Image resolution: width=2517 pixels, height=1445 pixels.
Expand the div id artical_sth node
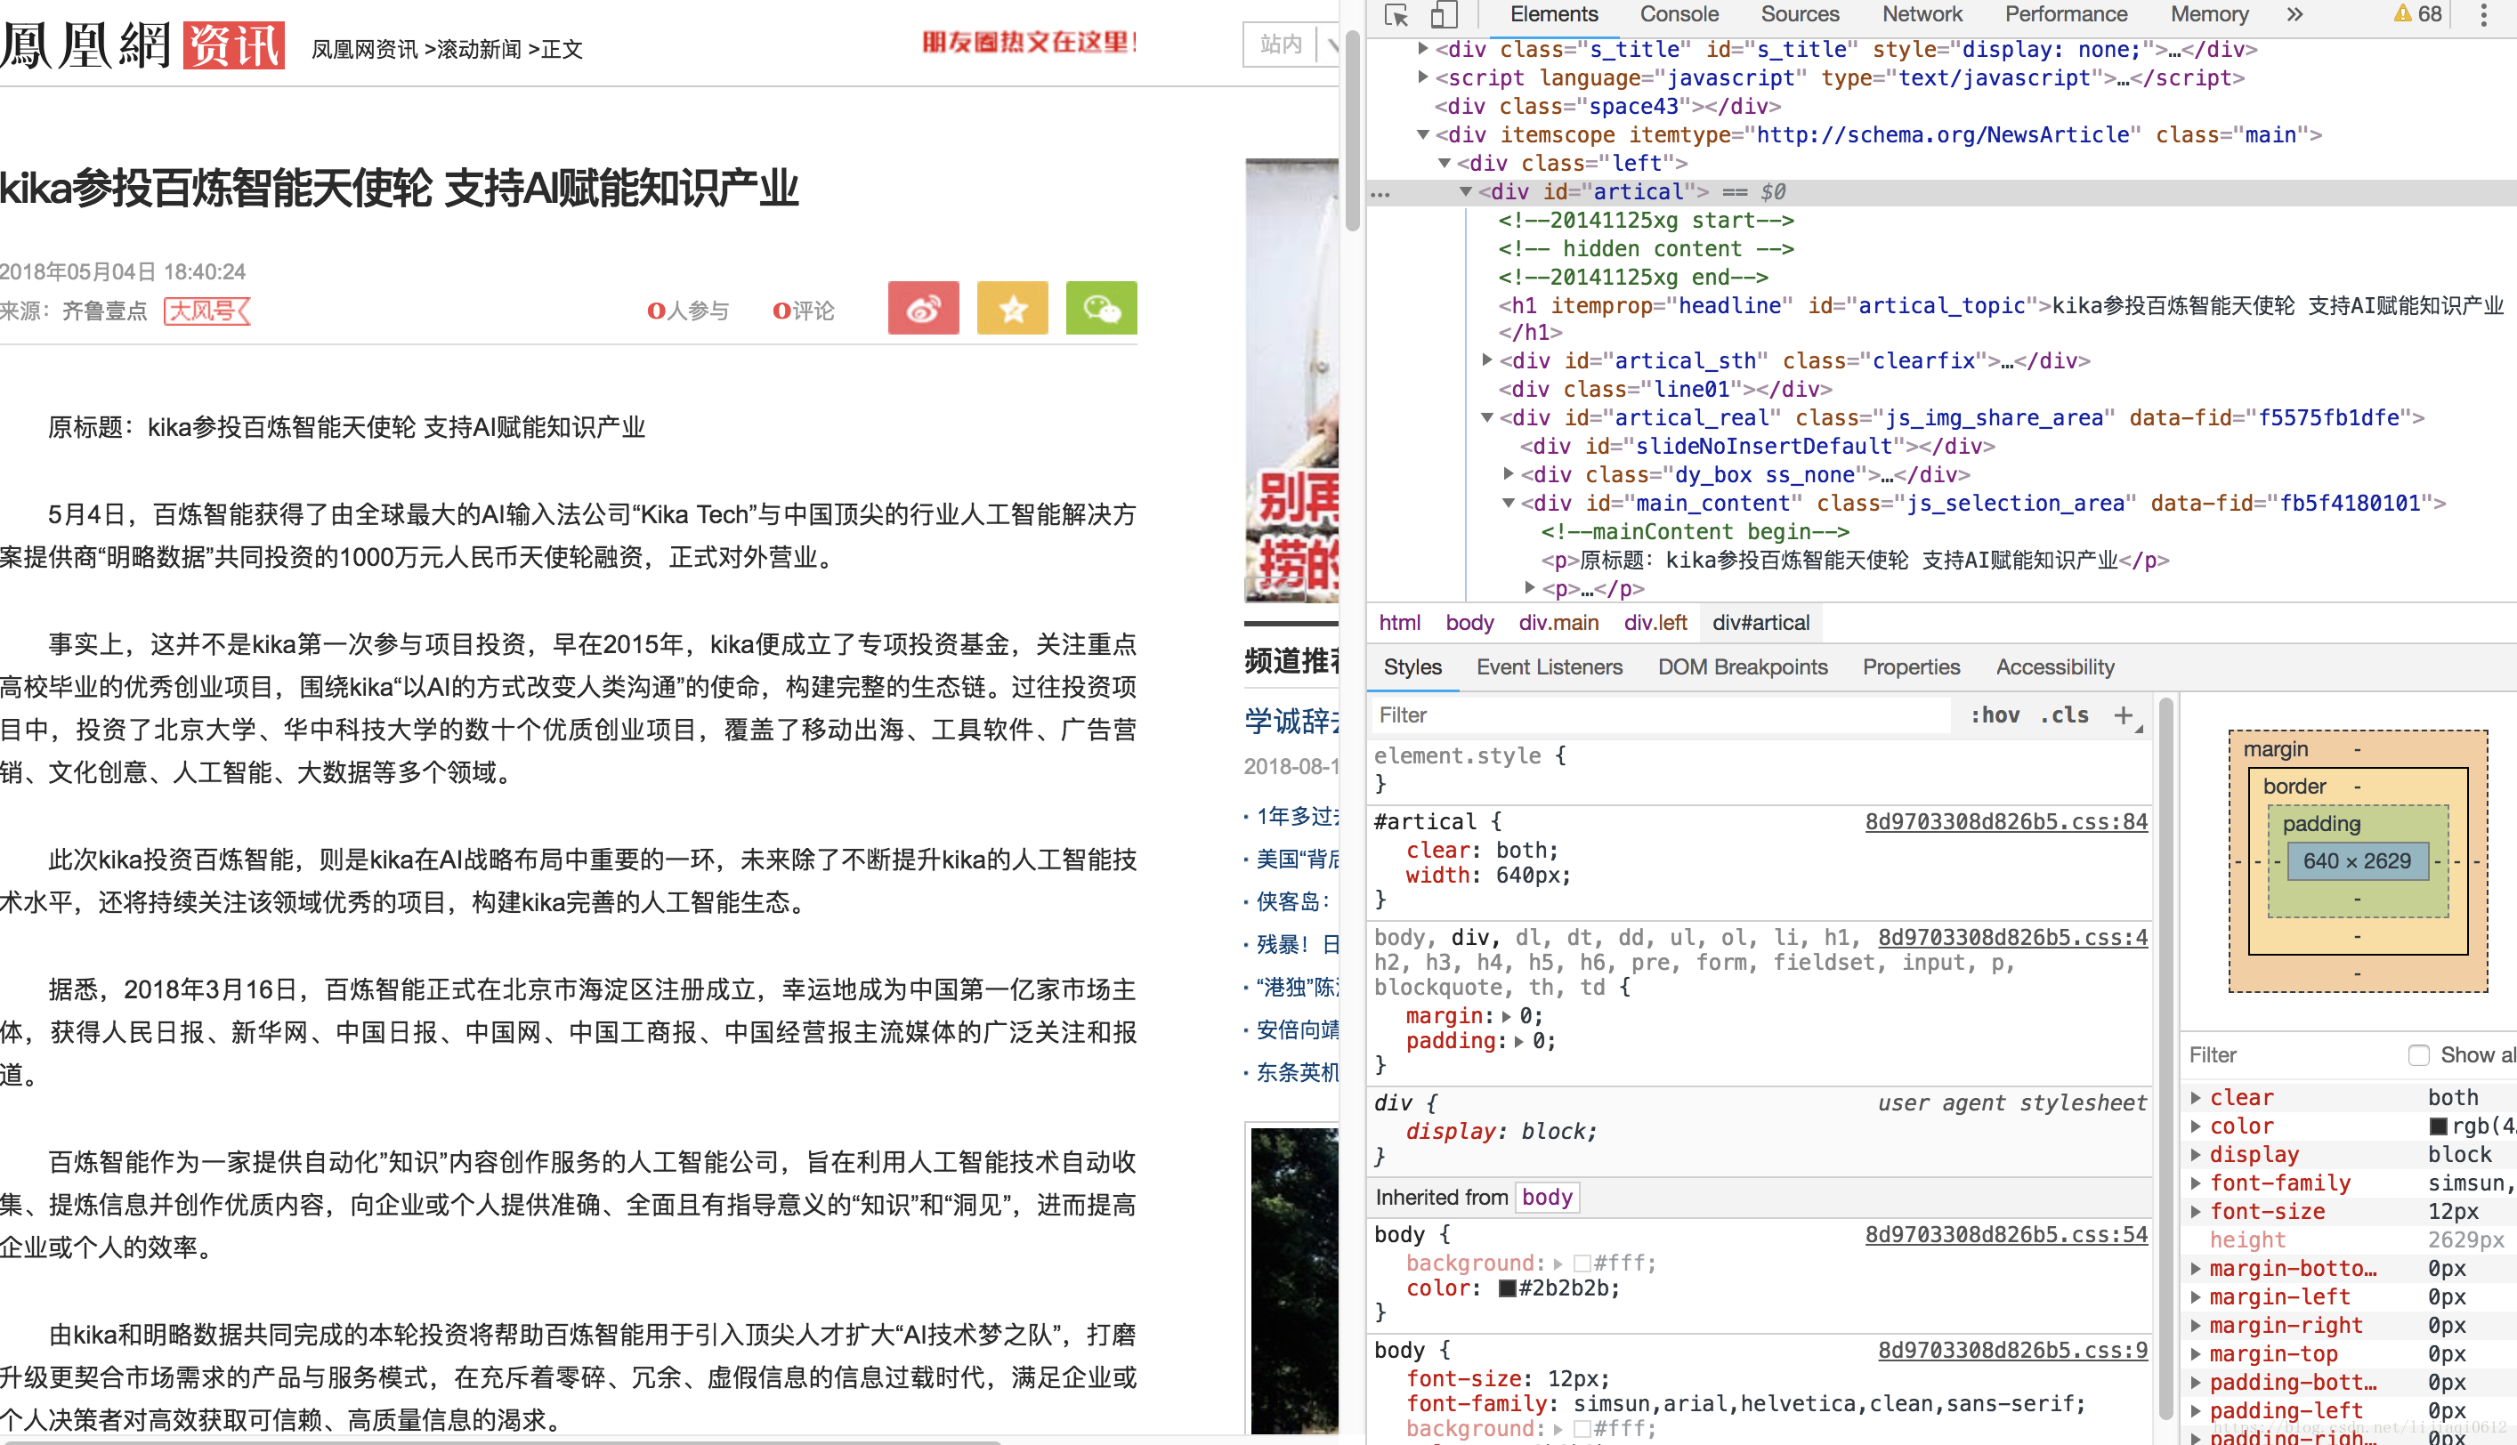(1486, 360)
